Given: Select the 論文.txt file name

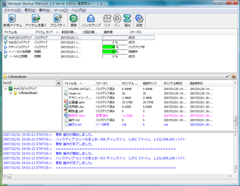Looking at the screenshot, I should pos(74,120).
